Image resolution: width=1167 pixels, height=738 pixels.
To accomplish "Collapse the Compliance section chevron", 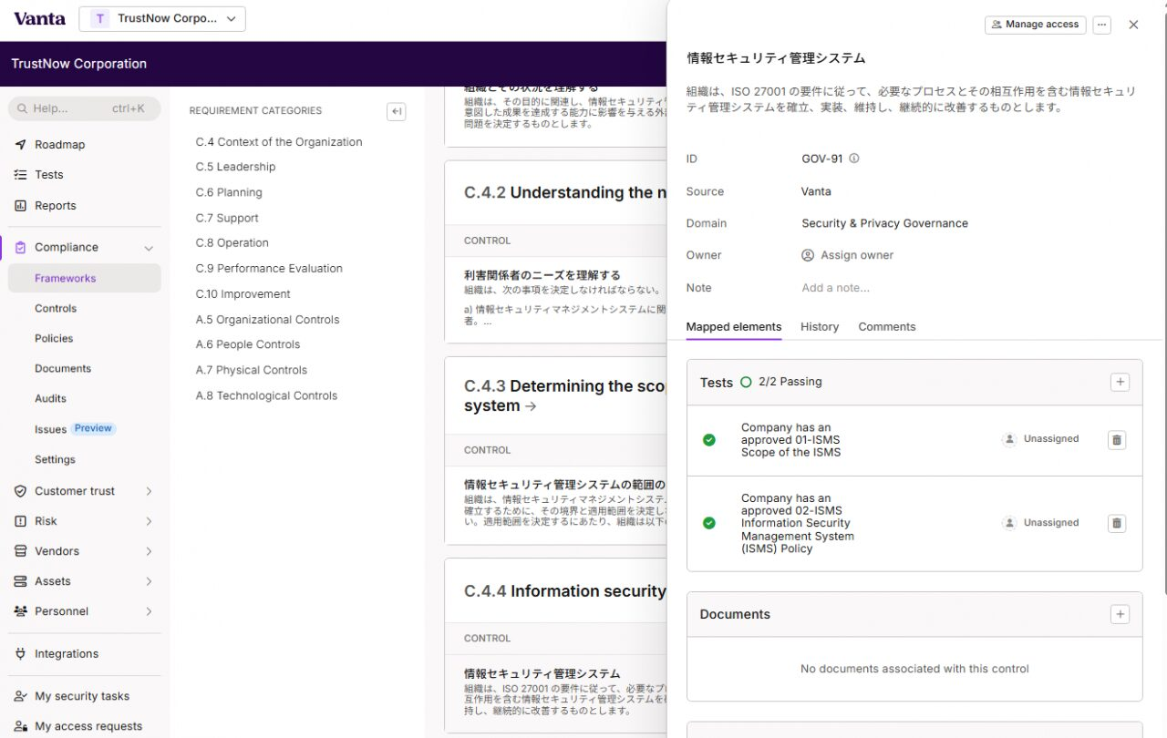I will click(x=149, y=248).
